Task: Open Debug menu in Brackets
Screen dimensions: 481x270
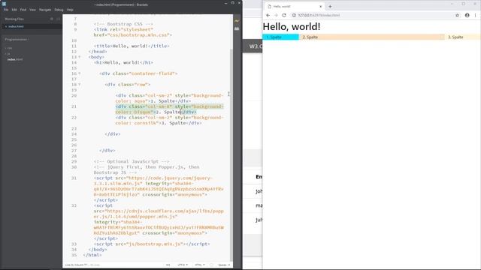Action: point(59,10)
